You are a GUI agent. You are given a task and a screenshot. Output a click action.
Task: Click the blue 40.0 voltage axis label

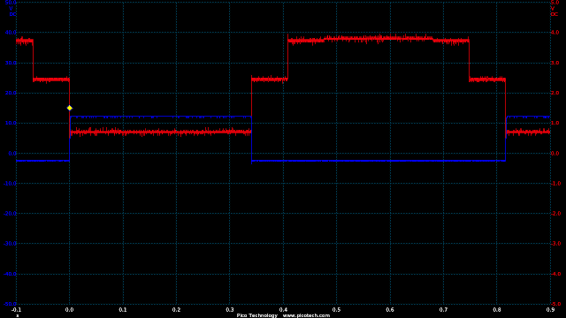click(x=10, y=33)
